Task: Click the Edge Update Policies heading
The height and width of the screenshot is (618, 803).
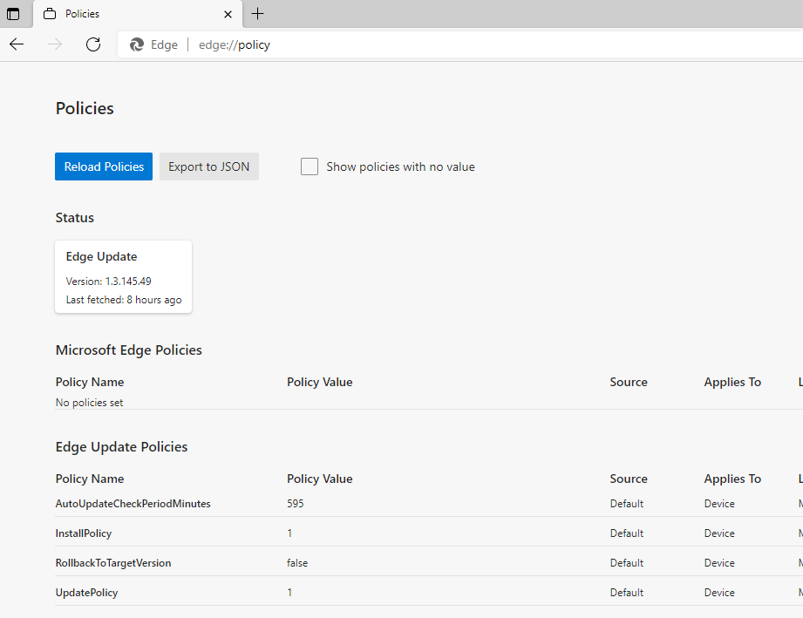Action: tap(121, 446)
